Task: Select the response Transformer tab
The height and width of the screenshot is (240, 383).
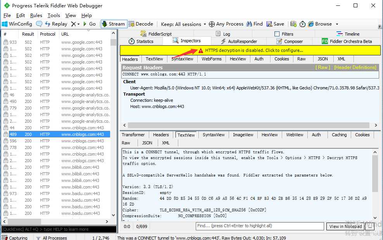Action: 133,135
